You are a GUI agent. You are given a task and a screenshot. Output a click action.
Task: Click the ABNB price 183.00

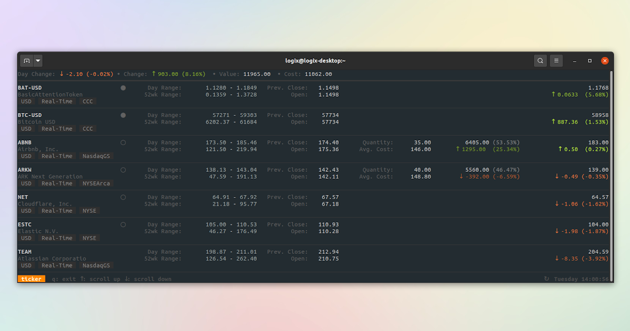click(x=598, y=142)
